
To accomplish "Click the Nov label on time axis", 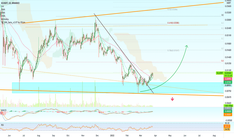I will pyautogui.click(x=83, y=135).
